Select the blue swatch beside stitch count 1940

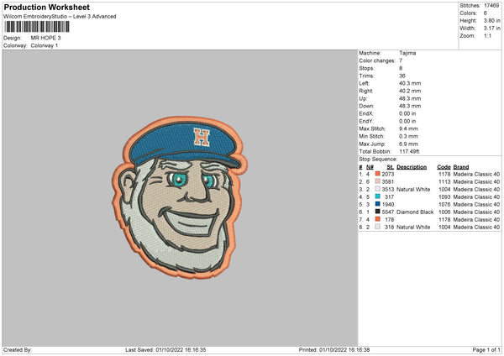(378, 204)
